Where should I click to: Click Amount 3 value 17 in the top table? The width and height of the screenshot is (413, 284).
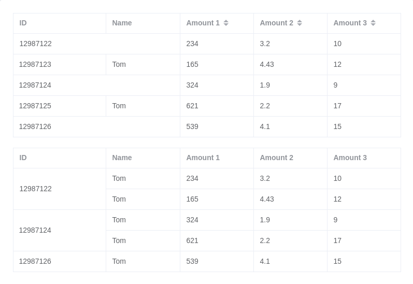click(x=337, y=106)
